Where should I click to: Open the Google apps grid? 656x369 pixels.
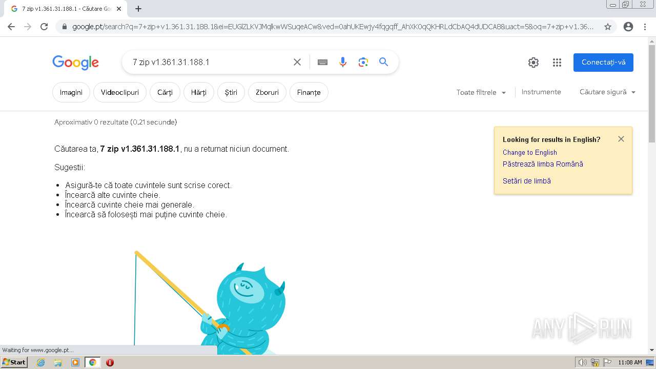557,63
